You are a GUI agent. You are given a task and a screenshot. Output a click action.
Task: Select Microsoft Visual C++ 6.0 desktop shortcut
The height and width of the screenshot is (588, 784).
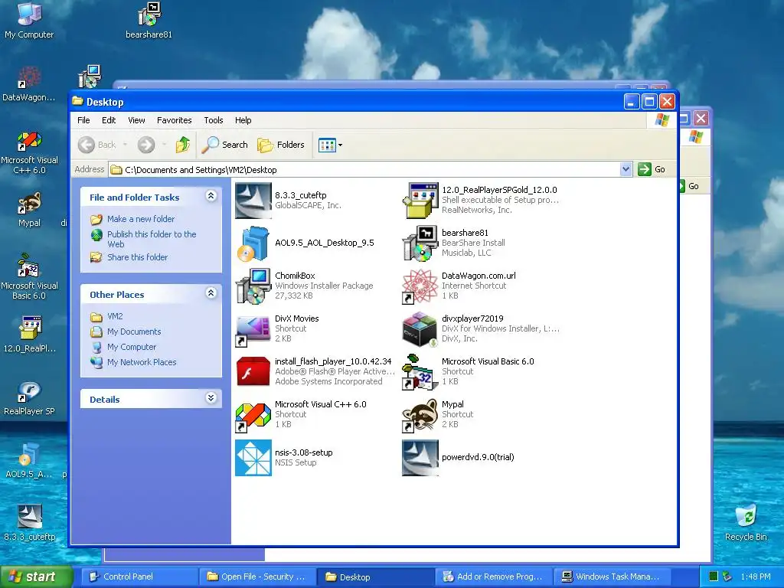pyautogui.click(x=29, y=153)
